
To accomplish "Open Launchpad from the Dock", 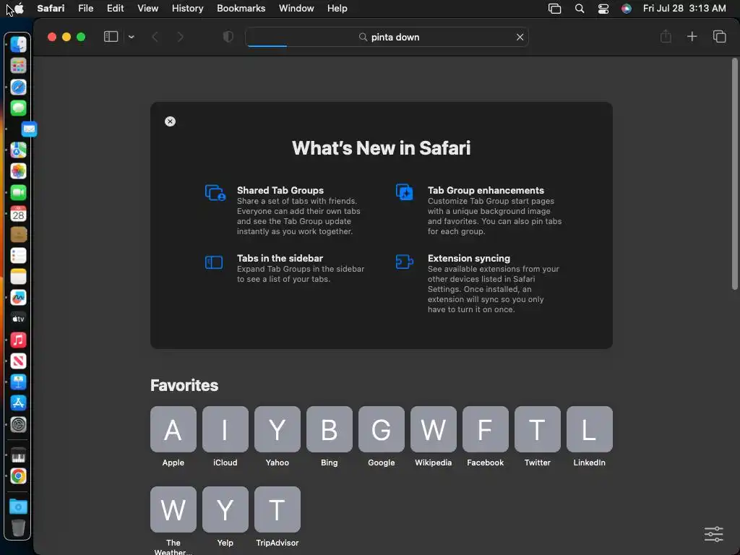I will (18, 66).
